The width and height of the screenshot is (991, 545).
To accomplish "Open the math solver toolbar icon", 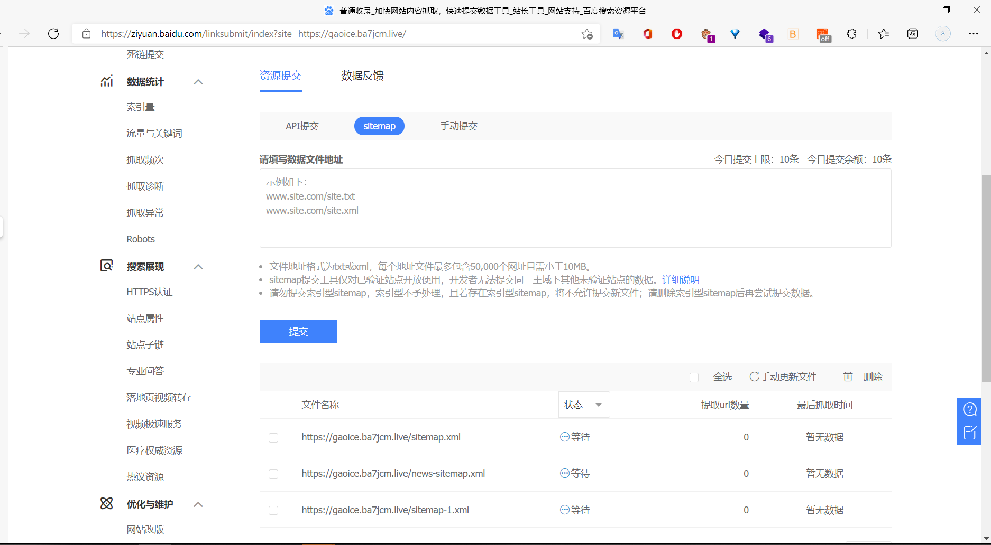I will 913,34.
